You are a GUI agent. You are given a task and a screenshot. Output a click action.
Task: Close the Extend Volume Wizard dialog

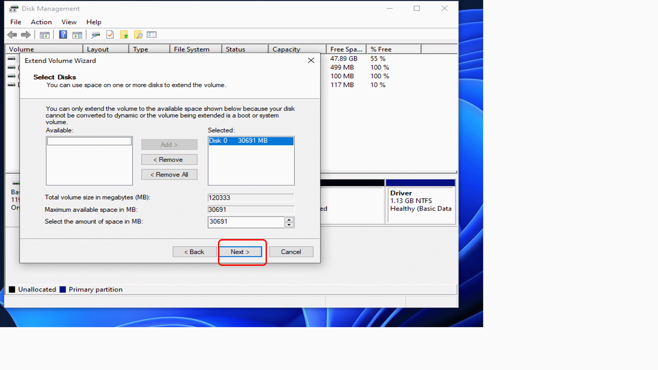click(x=311, y=60)
